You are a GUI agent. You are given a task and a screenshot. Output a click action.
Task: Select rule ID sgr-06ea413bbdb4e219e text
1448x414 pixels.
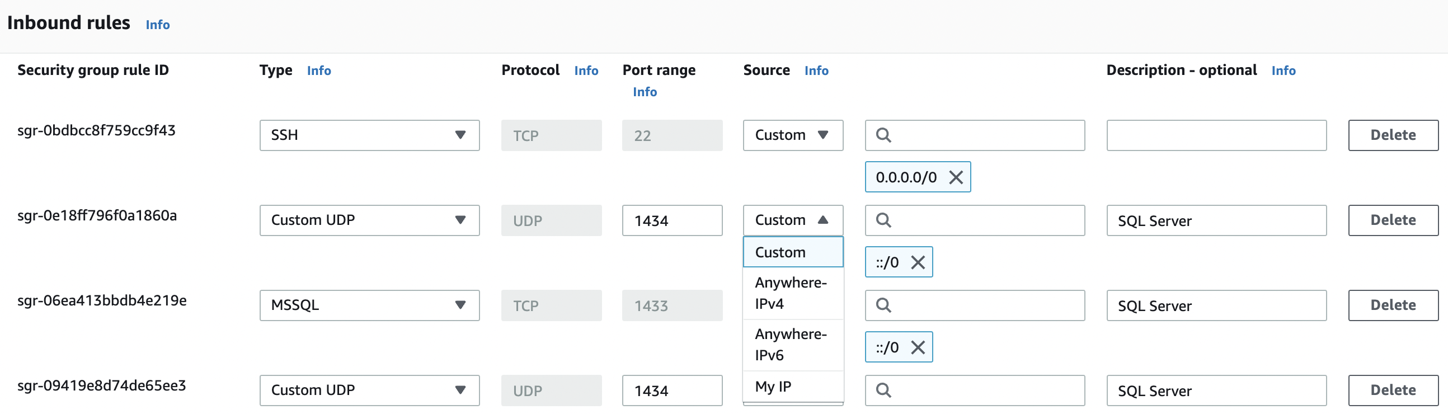pyautogui.click(x=102, y=300)
